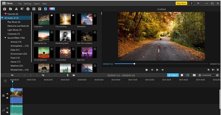This screenshot has height=115, width=221.
Task: Open the timeline track options hamburger menu
Action: tap(5, 81)
